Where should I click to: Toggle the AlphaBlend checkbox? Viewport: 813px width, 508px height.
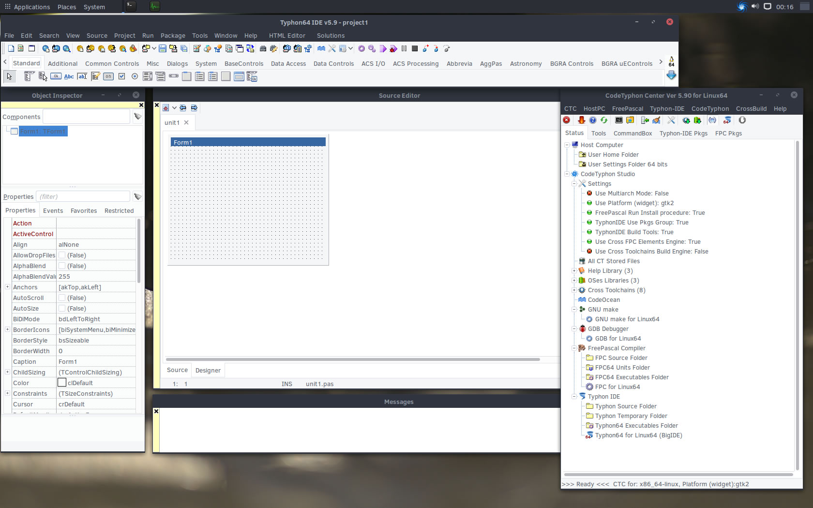62,266
